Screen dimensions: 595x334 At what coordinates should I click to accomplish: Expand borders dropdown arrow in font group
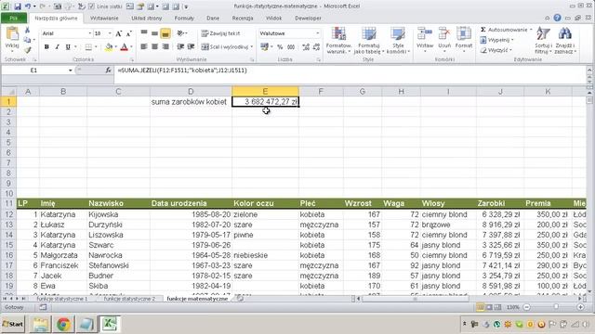click(96, 47)
